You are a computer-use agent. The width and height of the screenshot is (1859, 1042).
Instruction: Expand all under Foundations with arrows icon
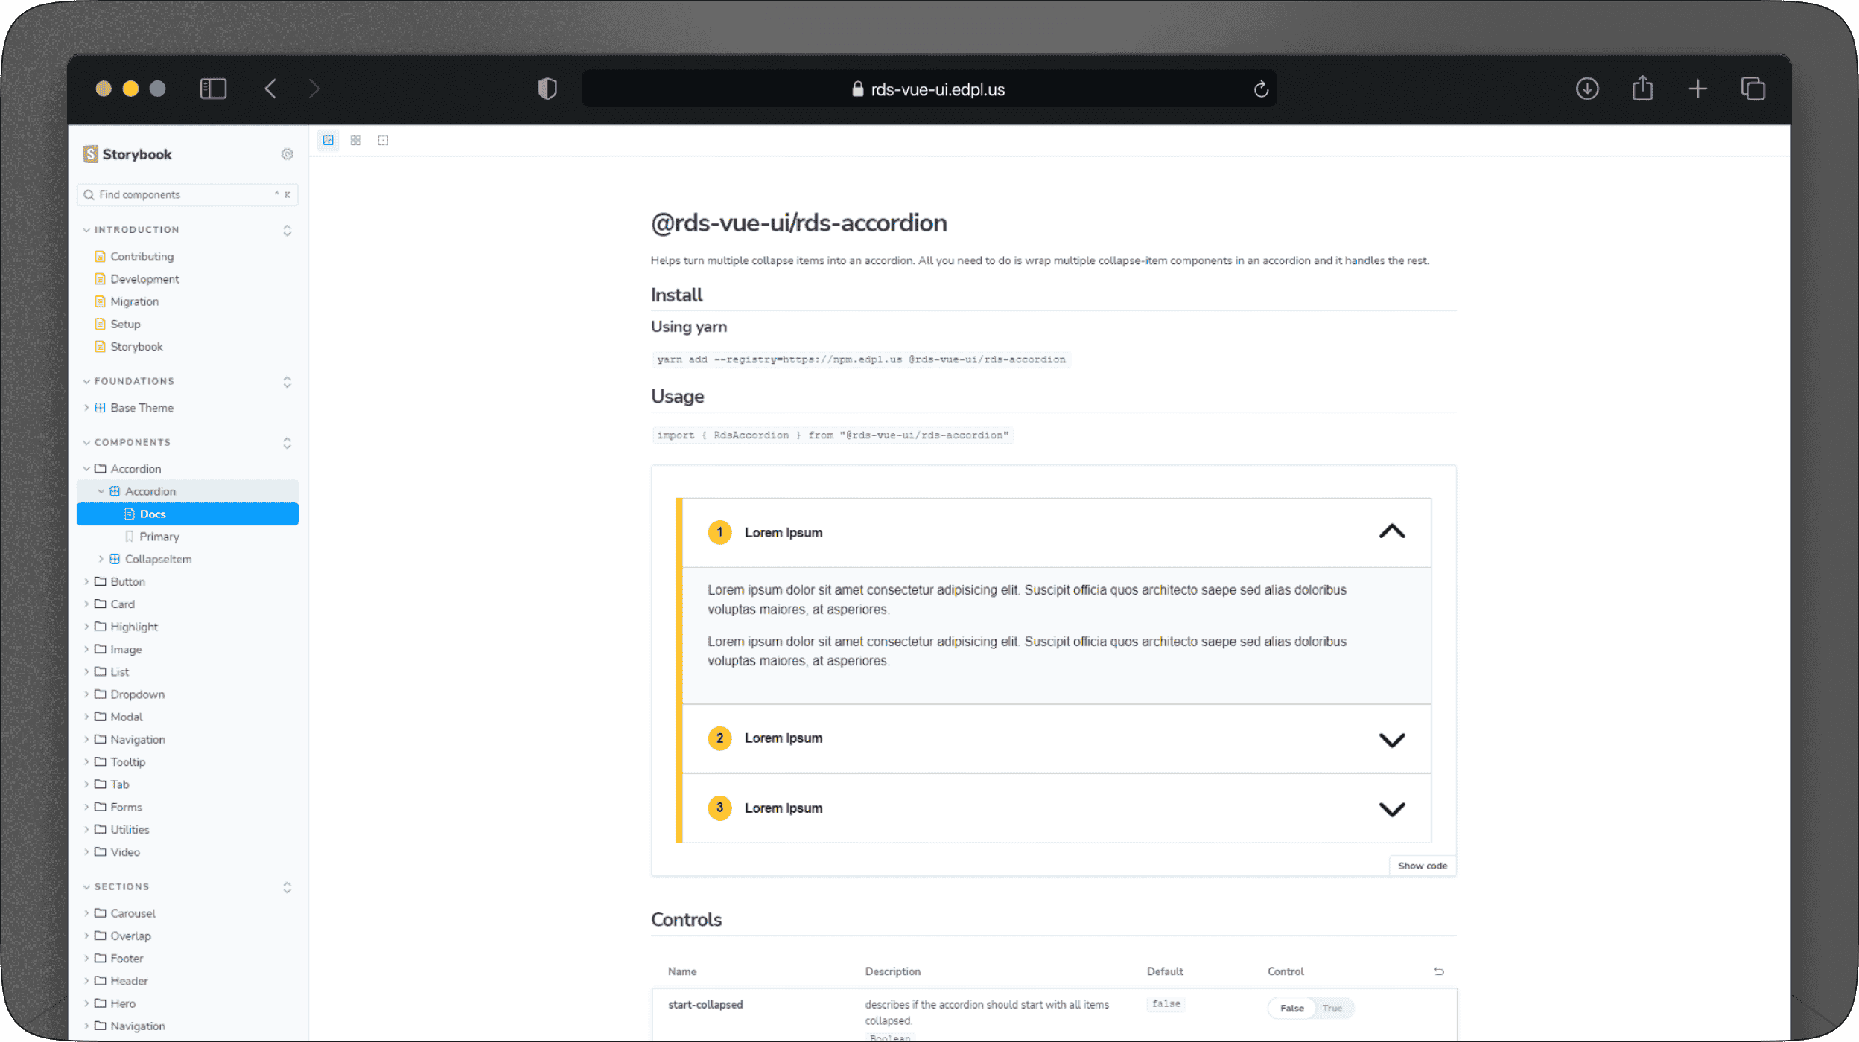tap(287, 381)
